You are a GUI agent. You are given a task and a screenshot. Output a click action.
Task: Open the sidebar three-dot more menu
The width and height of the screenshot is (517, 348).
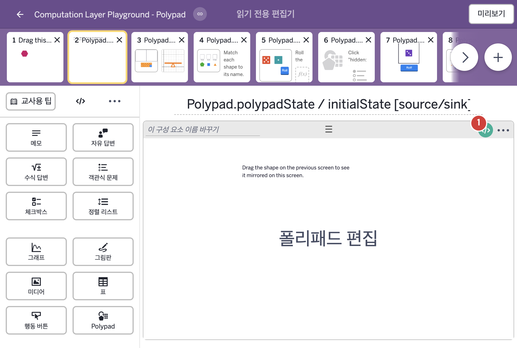tap(115, 101)
